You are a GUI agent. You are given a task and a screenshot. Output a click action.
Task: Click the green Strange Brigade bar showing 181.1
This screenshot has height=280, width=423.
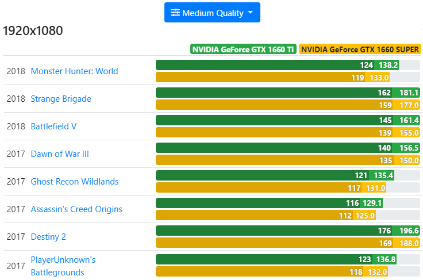(288, 93)
